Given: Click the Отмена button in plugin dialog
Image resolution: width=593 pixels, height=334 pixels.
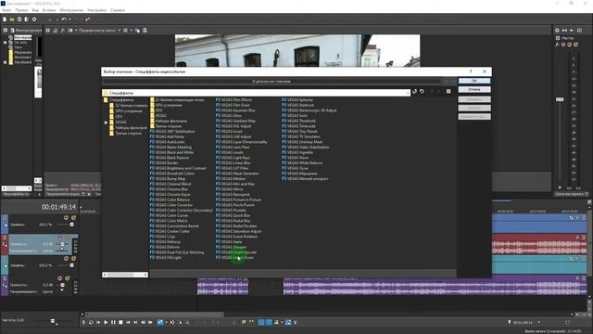Looking at the screenshot, I should [474, 89].
